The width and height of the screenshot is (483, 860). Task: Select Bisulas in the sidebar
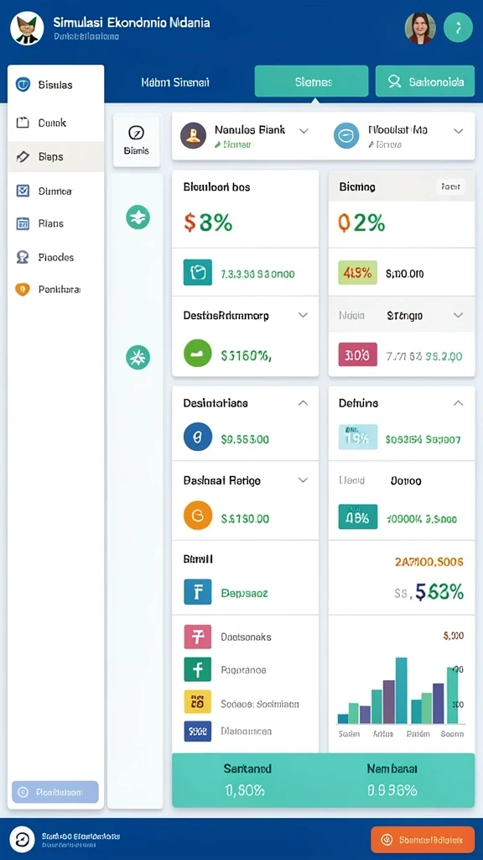pyautogui.click(x=55, y=85)
